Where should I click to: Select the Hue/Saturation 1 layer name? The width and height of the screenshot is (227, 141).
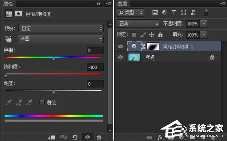(x=178, y=47)
